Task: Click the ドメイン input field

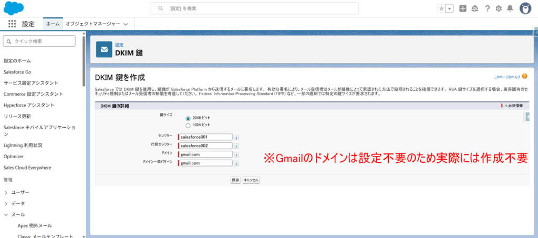Action: click(205, 155)
